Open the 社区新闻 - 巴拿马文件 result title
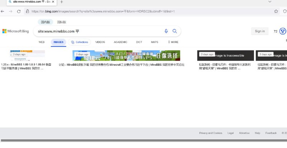The height and width of the screenshot is (148, 287). tap(225, 66)
